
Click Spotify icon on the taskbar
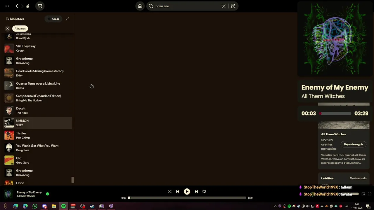coord(63,206)
